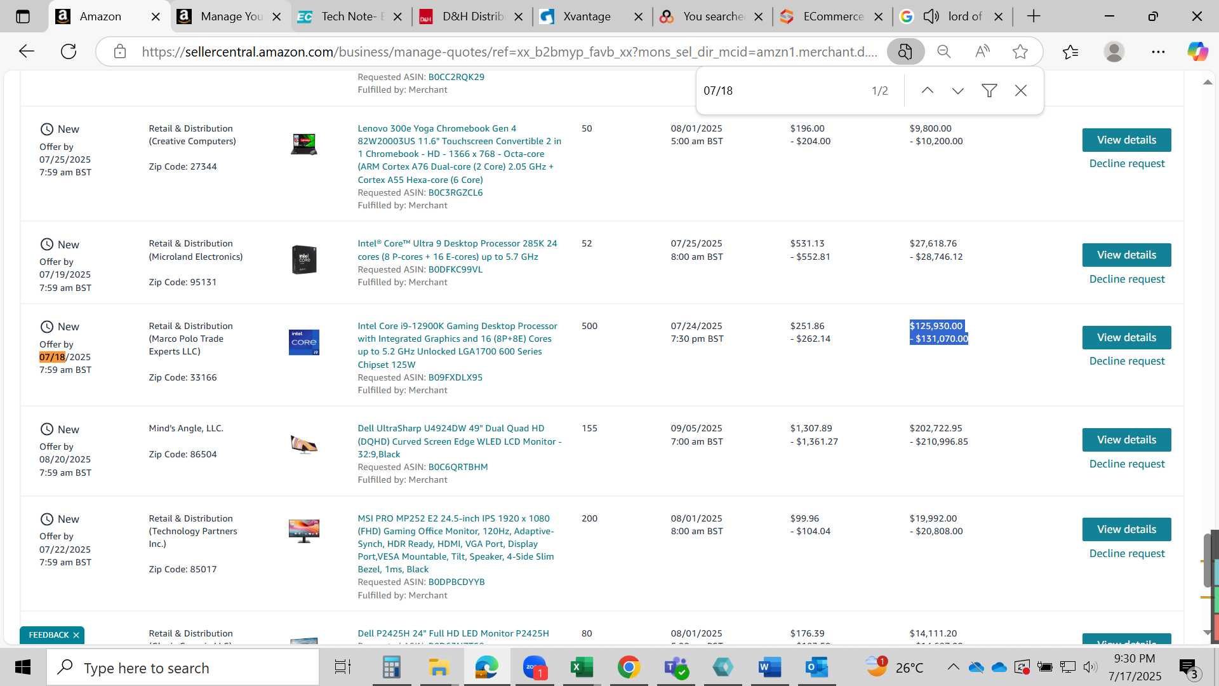Open Zoom from the taskbar
Image resolution: width=1219 pixels, height=686 pixels.
(x=535, y=668)
